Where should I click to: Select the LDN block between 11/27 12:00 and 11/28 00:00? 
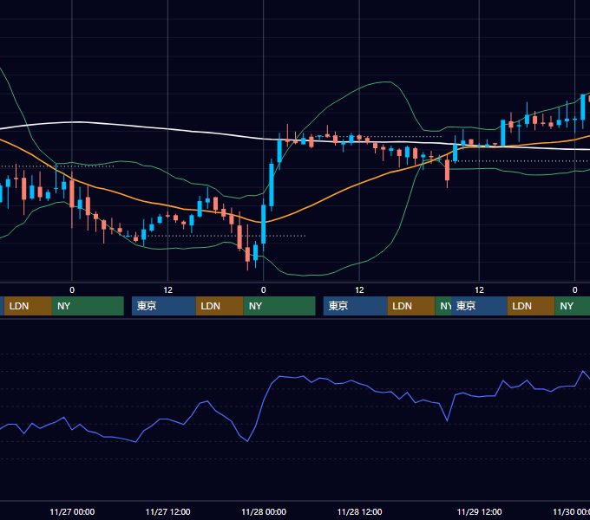coord(220,306)
